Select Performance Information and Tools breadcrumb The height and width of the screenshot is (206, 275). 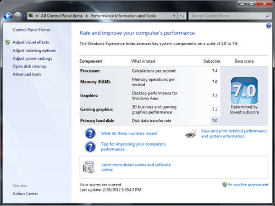pos(123,16)
